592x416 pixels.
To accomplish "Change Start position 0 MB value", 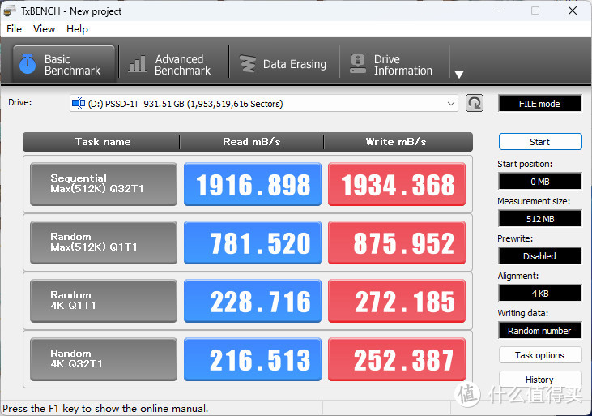I will click(x=540, y=181).
